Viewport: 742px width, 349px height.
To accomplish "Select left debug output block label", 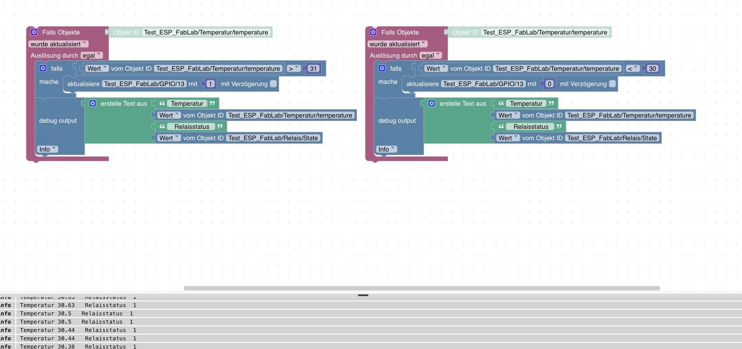I will (x=58, y=121).
